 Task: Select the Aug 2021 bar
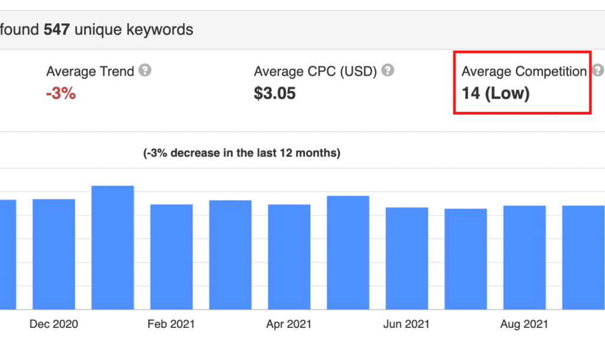525,258
